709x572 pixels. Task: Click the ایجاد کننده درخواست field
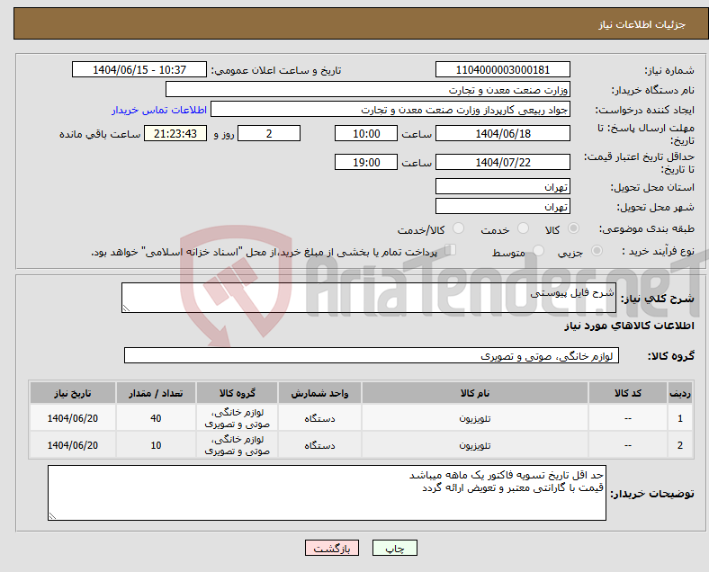pyautogui.click(x=390, y=110)
